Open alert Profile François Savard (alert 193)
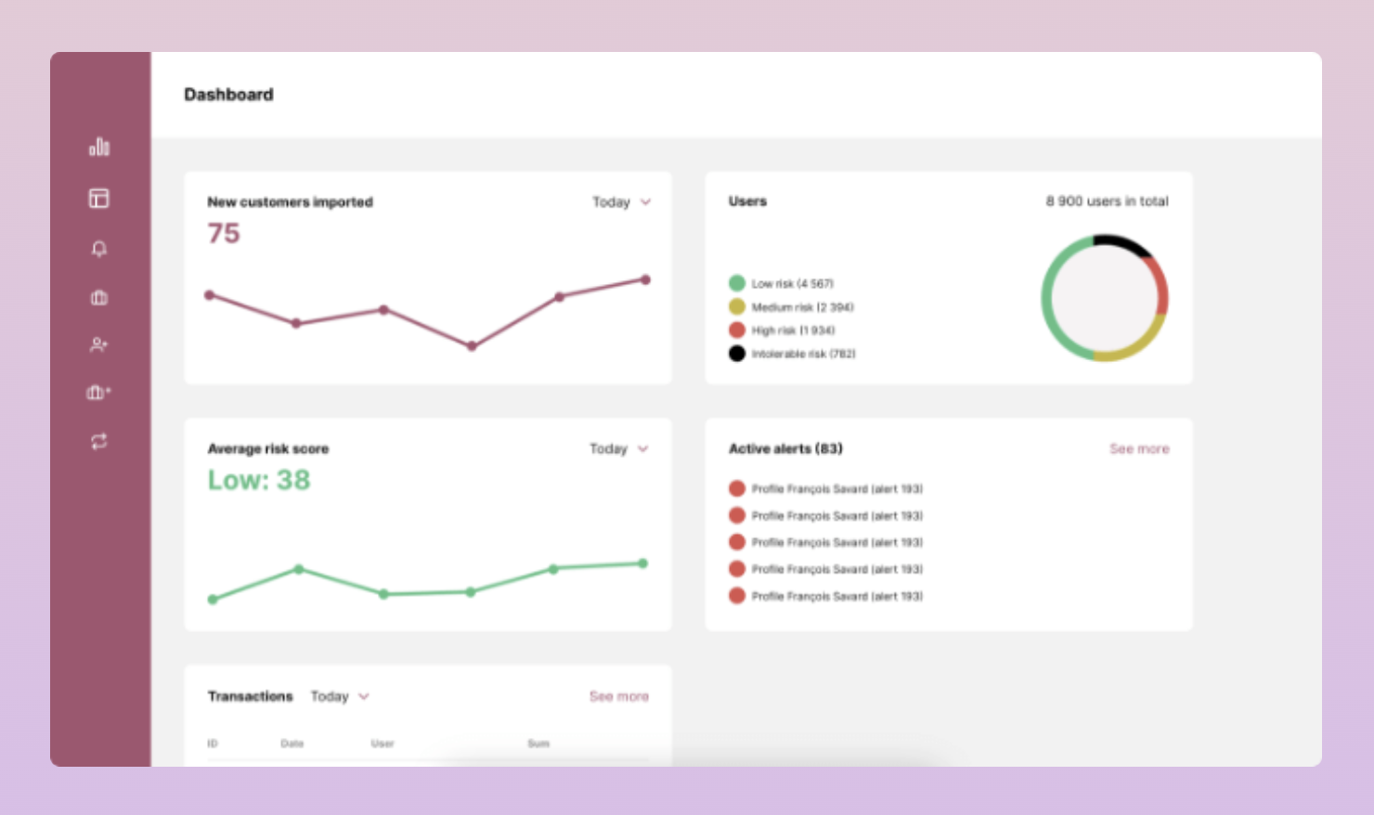This screenshot has width=1374, height=815. click(836, 488)
